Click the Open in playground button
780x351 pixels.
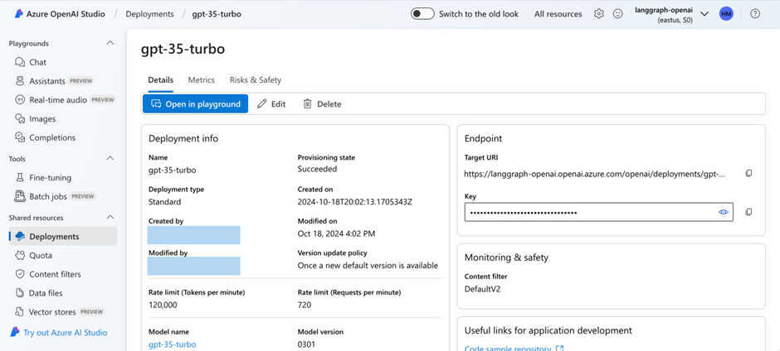[196, 103]
